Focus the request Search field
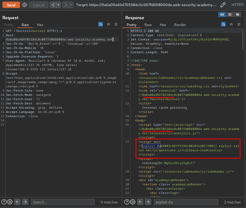Viewport: 246px width, 208px height. pyautogui.click(x=63, y=202)
